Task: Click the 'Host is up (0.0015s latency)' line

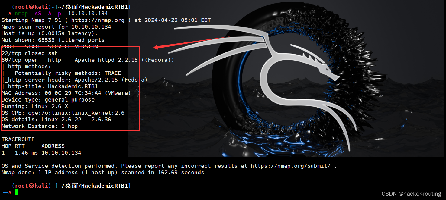Action: tap(50, 33)
